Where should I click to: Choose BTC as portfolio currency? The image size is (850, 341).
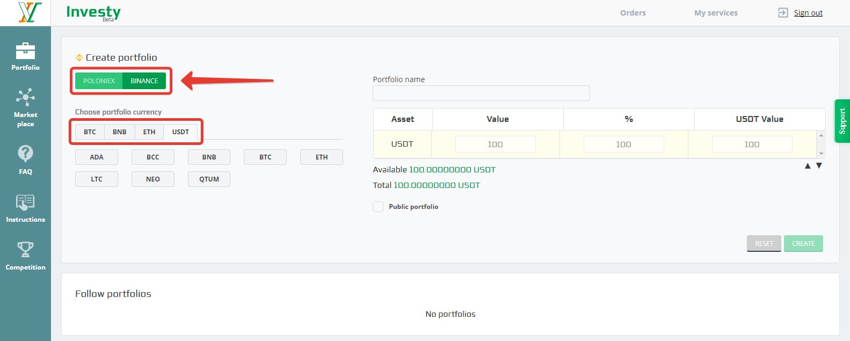click(x=90, y=132)
